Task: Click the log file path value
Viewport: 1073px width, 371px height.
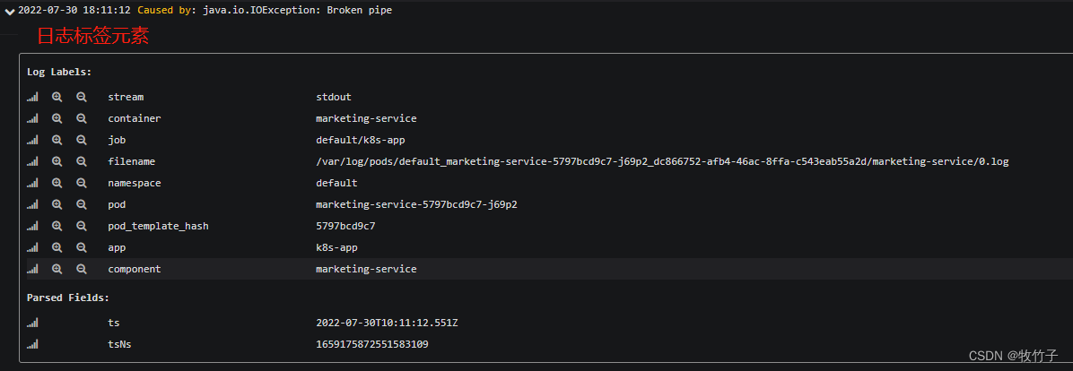Action: click(662, 161)
